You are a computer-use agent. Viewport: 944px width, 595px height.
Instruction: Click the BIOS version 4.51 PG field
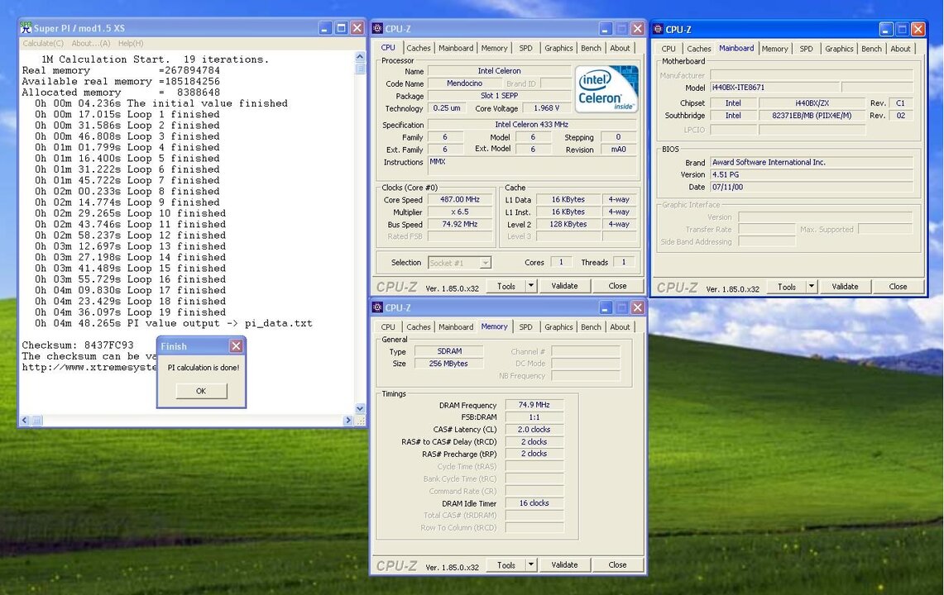coord(812,175)
